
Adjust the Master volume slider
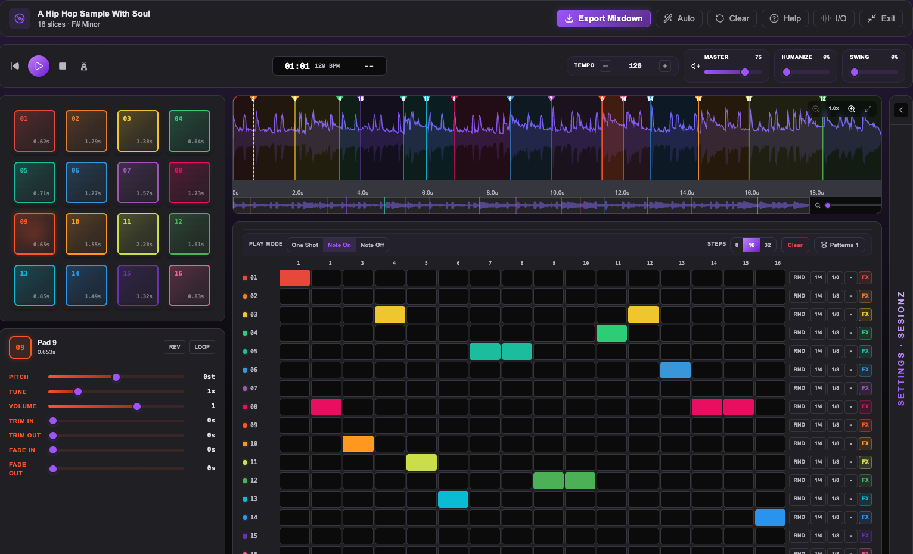[x=733, y=72]
